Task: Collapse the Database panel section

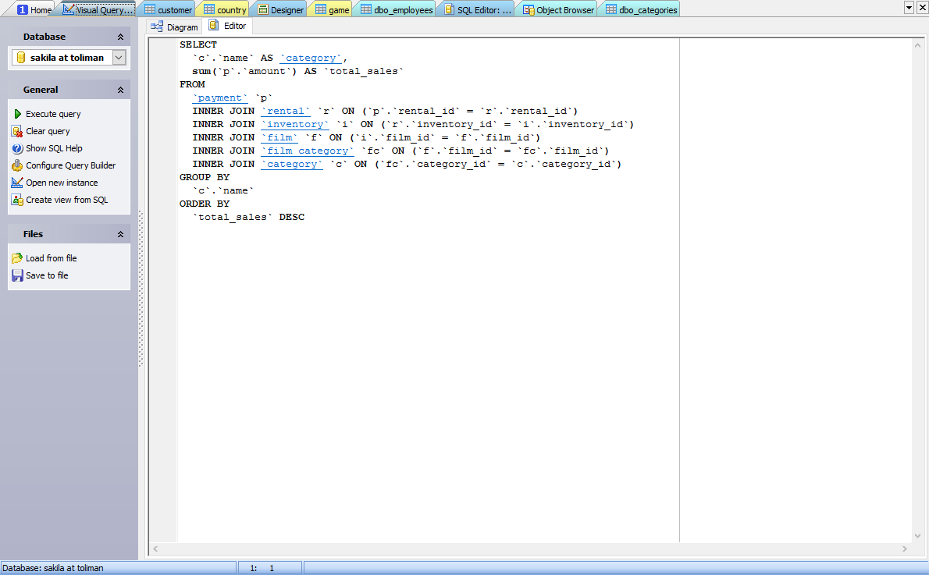Action: (120, 37)
